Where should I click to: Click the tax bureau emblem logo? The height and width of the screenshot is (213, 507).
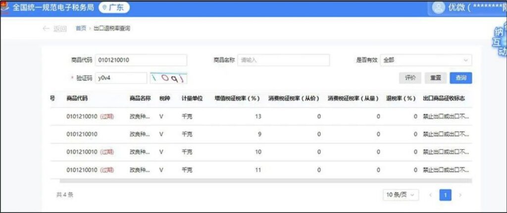coord(5,7)
